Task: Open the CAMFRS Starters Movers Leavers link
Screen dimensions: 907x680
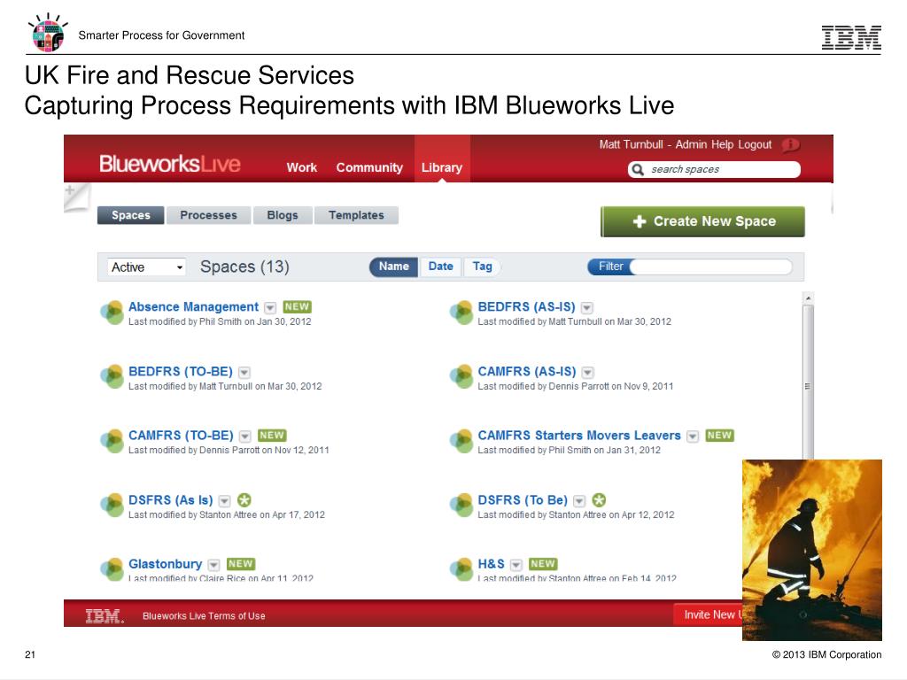Action: tap(579, 436)
